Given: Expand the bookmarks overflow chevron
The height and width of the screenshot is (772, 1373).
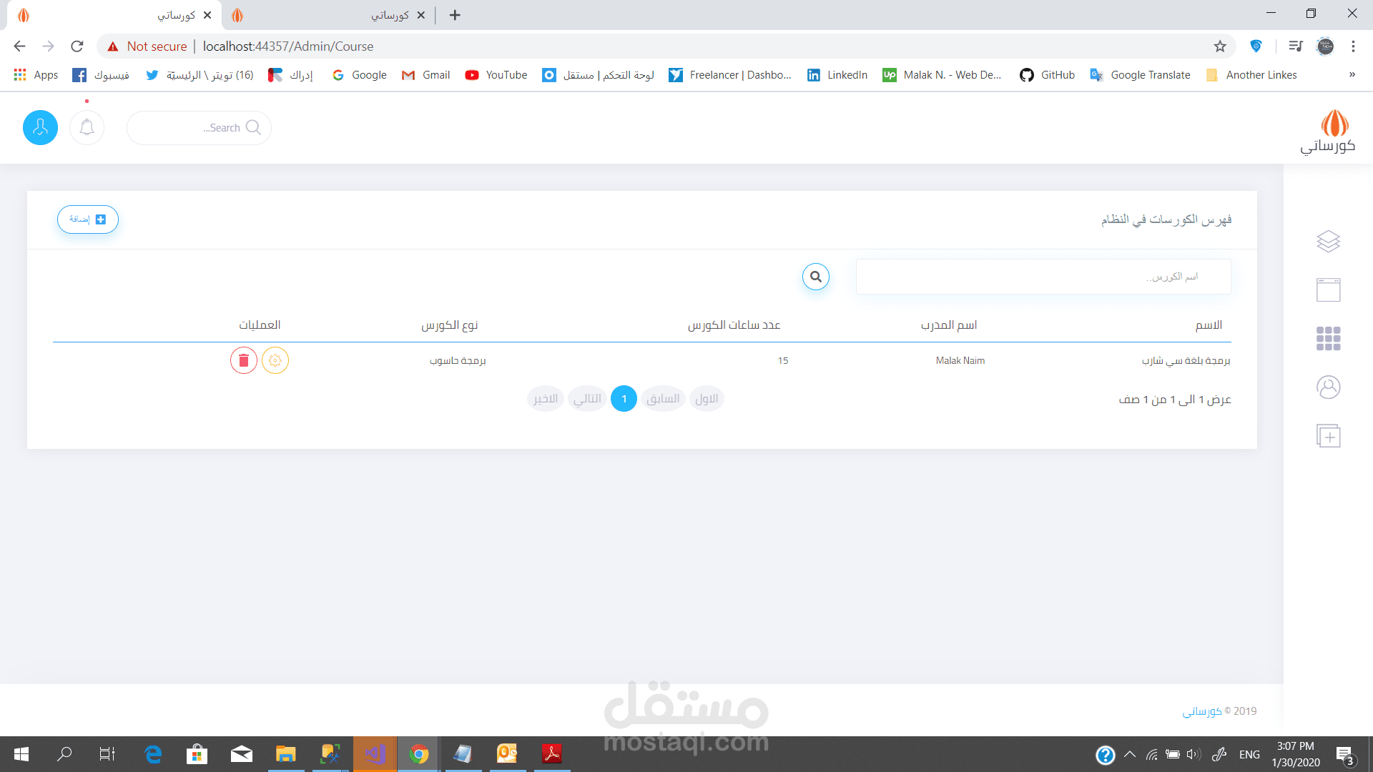Looking at the screenshot, I should point(1352,75).
